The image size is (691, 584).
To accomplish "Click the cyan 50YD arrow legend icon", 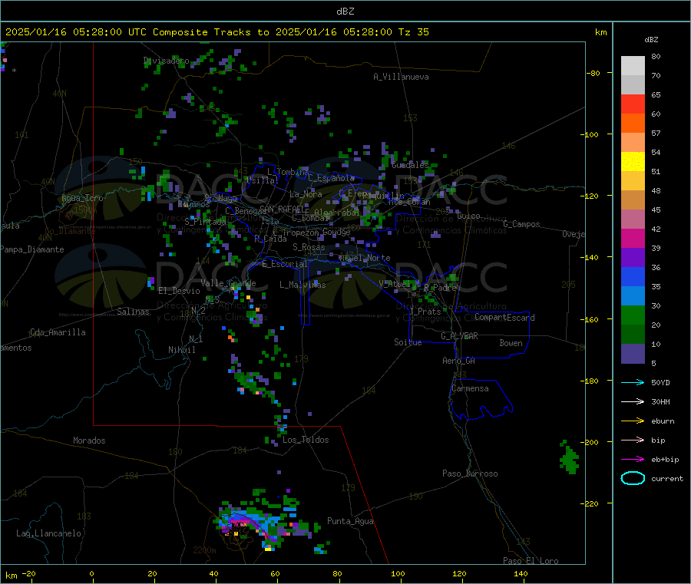I will tap(633, 382).
